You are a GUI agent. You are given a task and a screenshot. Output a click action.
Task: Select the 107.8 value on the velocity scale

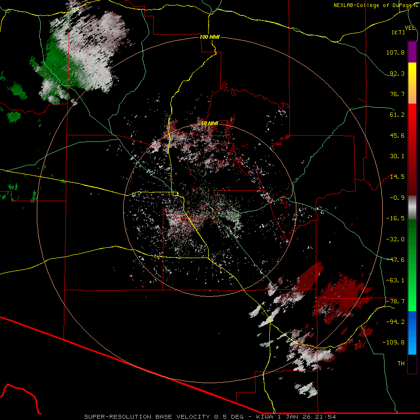[395, 52]
